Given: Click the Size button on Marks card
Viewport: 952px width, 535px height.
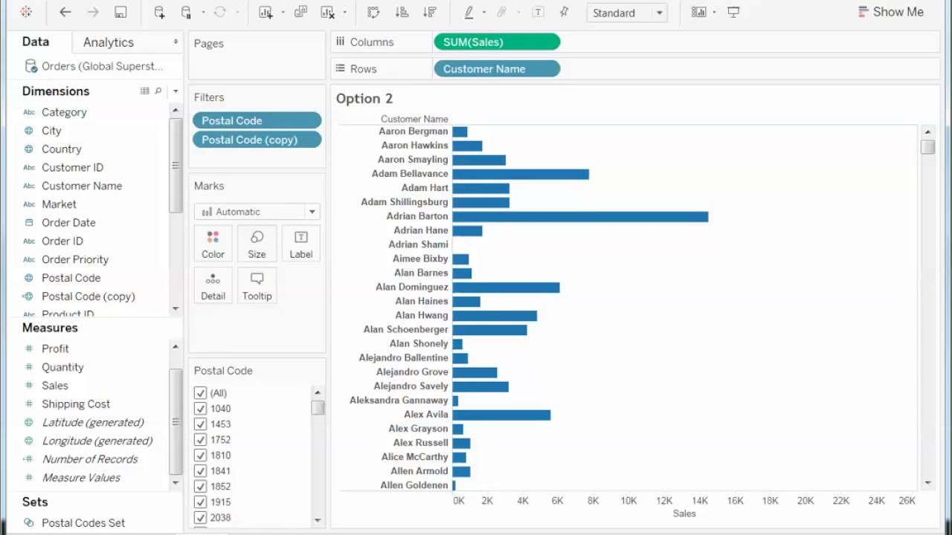Looking at the screenshot, I should (x=257, y=244).
